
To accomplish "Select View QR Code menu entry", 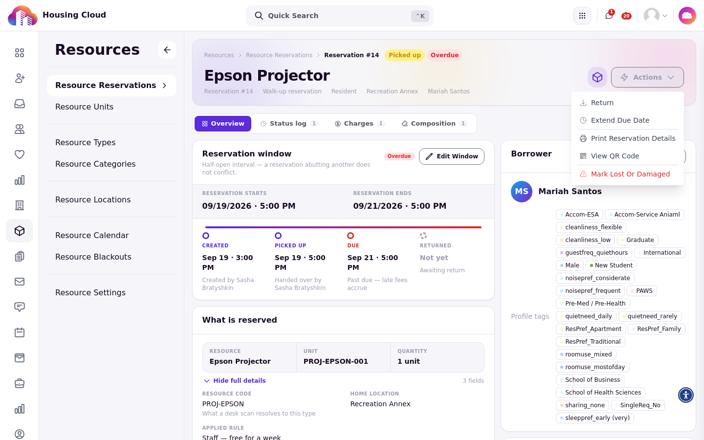I will coord(628,156).
